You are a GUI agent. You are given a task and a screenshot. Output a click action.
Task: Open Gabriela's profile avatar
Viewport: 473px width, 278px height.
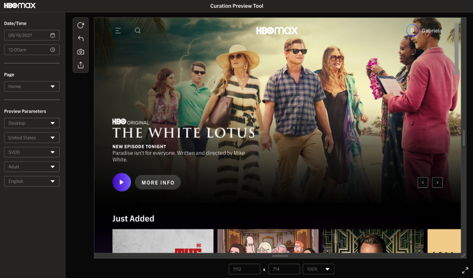click(412, 31)
